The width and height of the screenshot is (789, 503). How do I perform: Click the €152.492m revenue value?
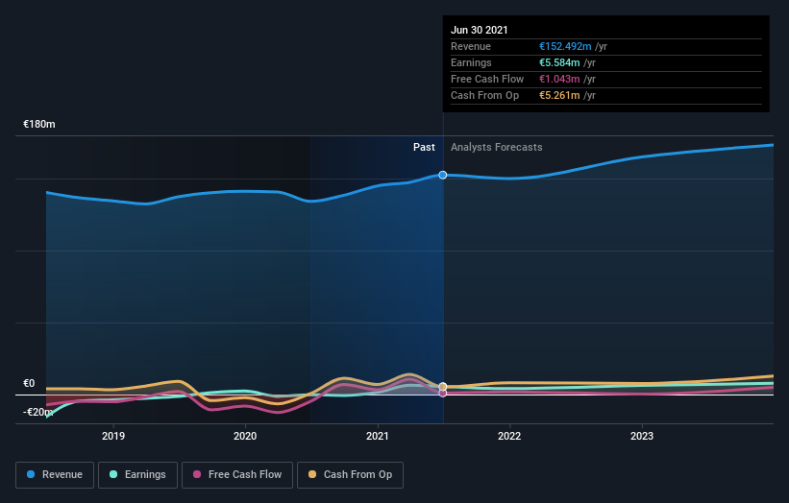click(565, 46)
